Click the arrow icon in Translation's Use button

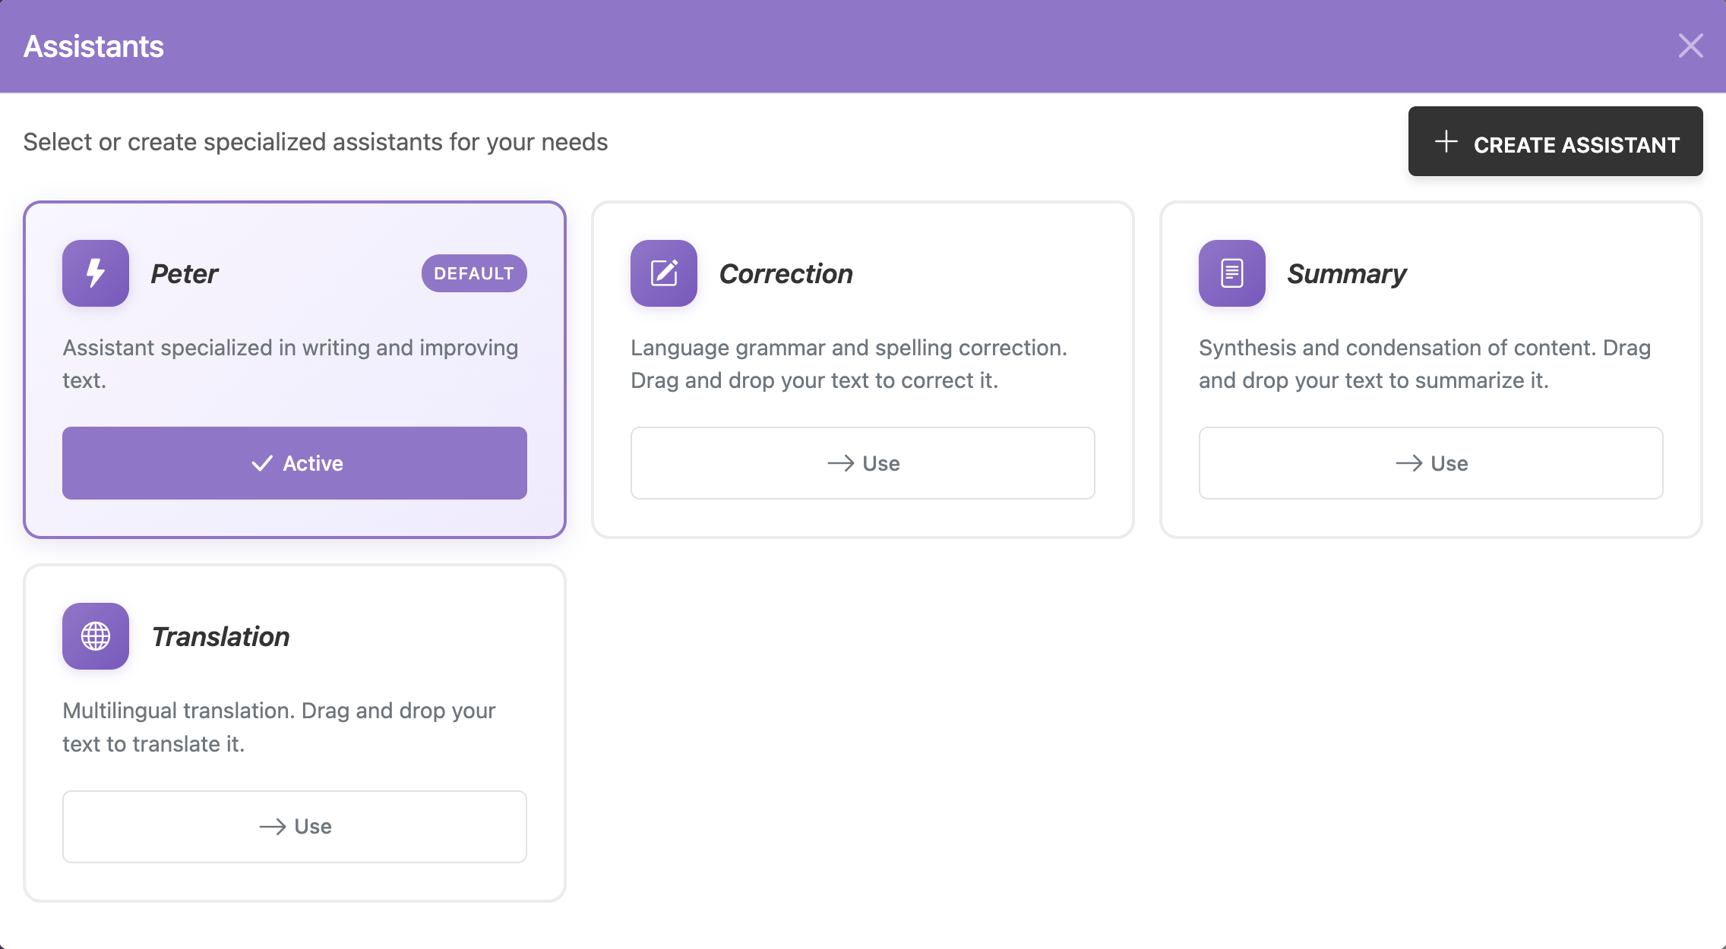[x=273, y=826]
